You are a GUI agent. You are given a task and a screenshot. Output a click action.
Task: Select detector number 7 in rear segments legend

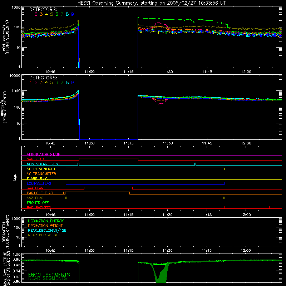[62, 83]
